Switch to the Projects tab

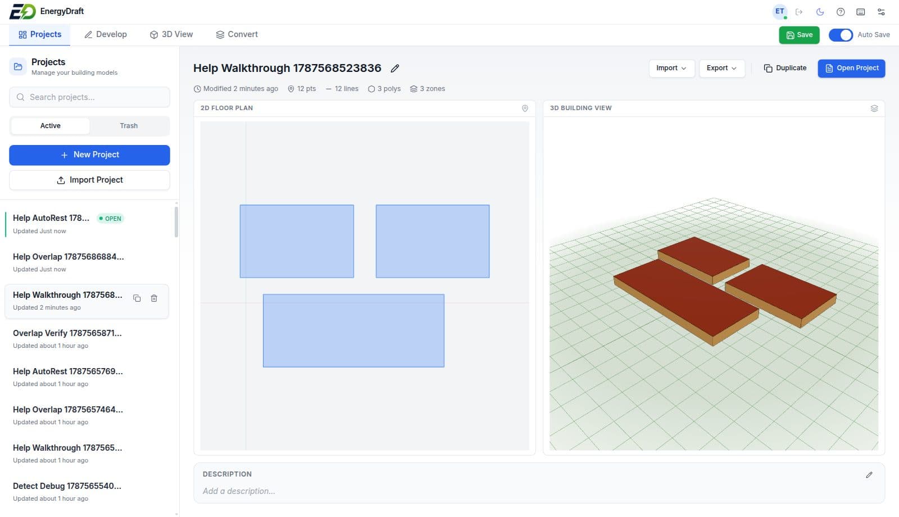[40, 34]
